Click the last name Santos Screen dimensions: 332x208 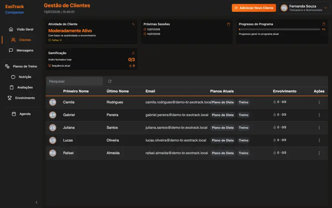tap(112, 128)
